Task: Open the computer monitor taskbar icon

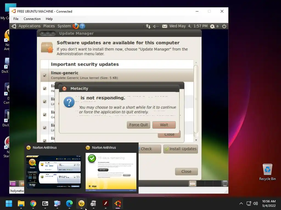Action: tap(57, 203)
